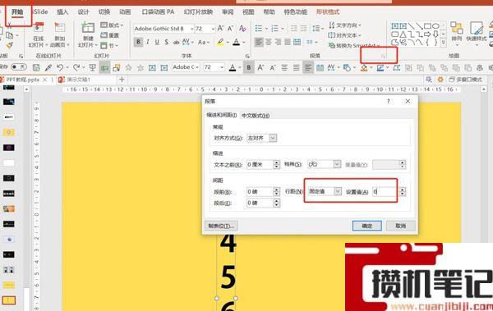Click the eyedropper icon in quick toolbar

coord(48,67)
